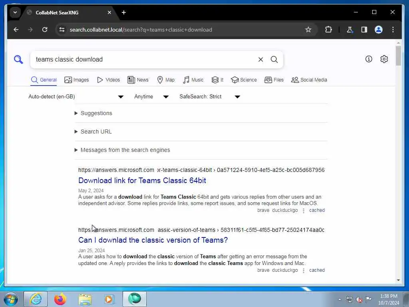Click the muted volume tray icon
Image resolution: width=409 pixels, height=307 pixels.
click(x=359, y=299)
